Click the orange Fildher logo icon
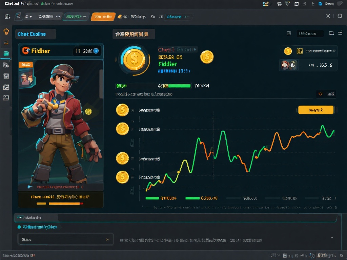The width and height of the screenshot is (347, 260). pyautogui.click(x=25, y=51)
